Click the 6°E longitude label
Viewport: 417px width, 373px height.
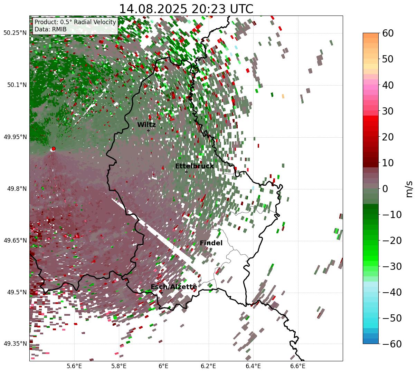[x=163, y=366]
